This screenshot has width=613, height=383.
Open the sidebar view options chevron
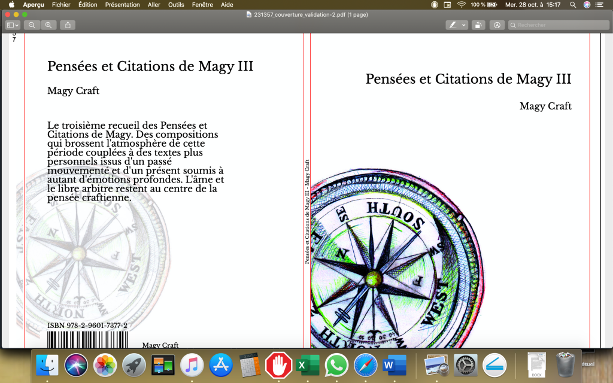click(x=17, y=25)
